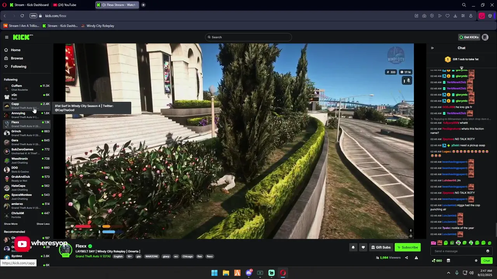Open browser downloads icon
Image resolution: width=497 pixels, height=279 pixels.
pyautogui.click(x=455, y=16)
